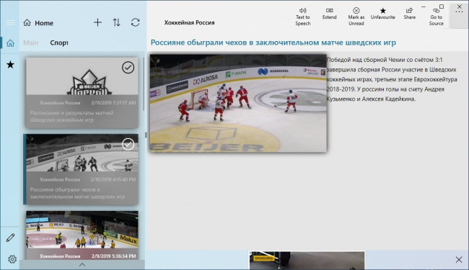Viewport: 469px width, 270px height.
Task: Open the sort order arrows
Action: [116, 22]
